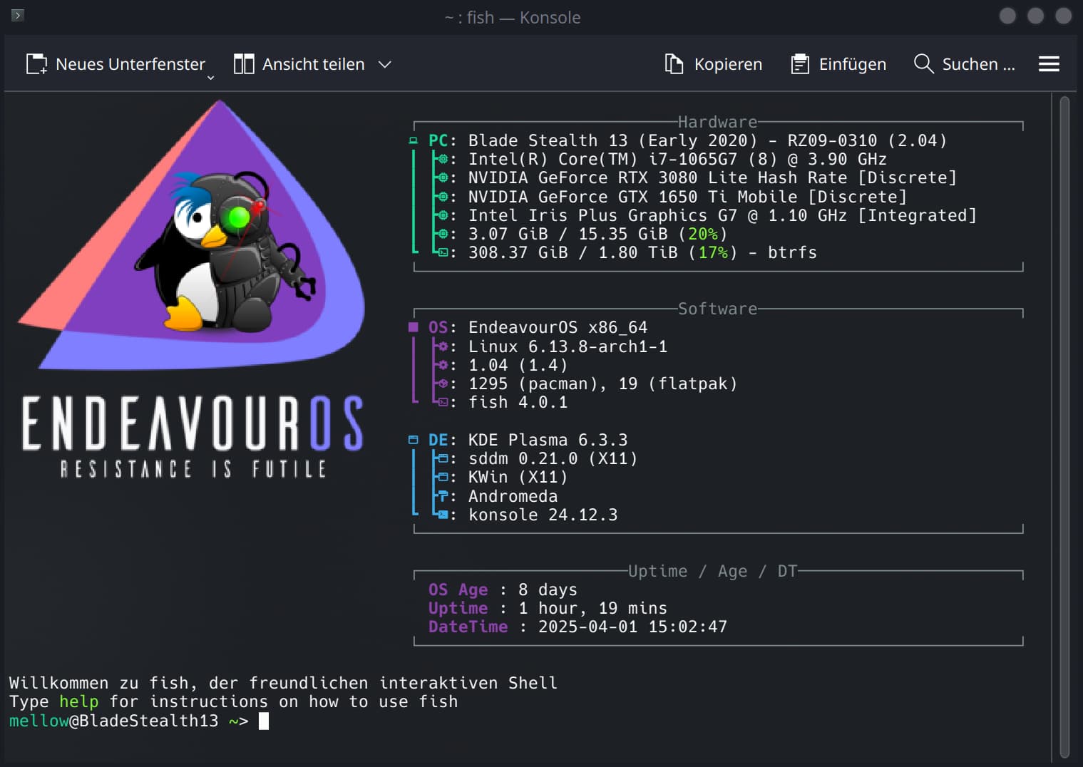
Task: Click the Einfügen paste icon
Action: (800, 64)
